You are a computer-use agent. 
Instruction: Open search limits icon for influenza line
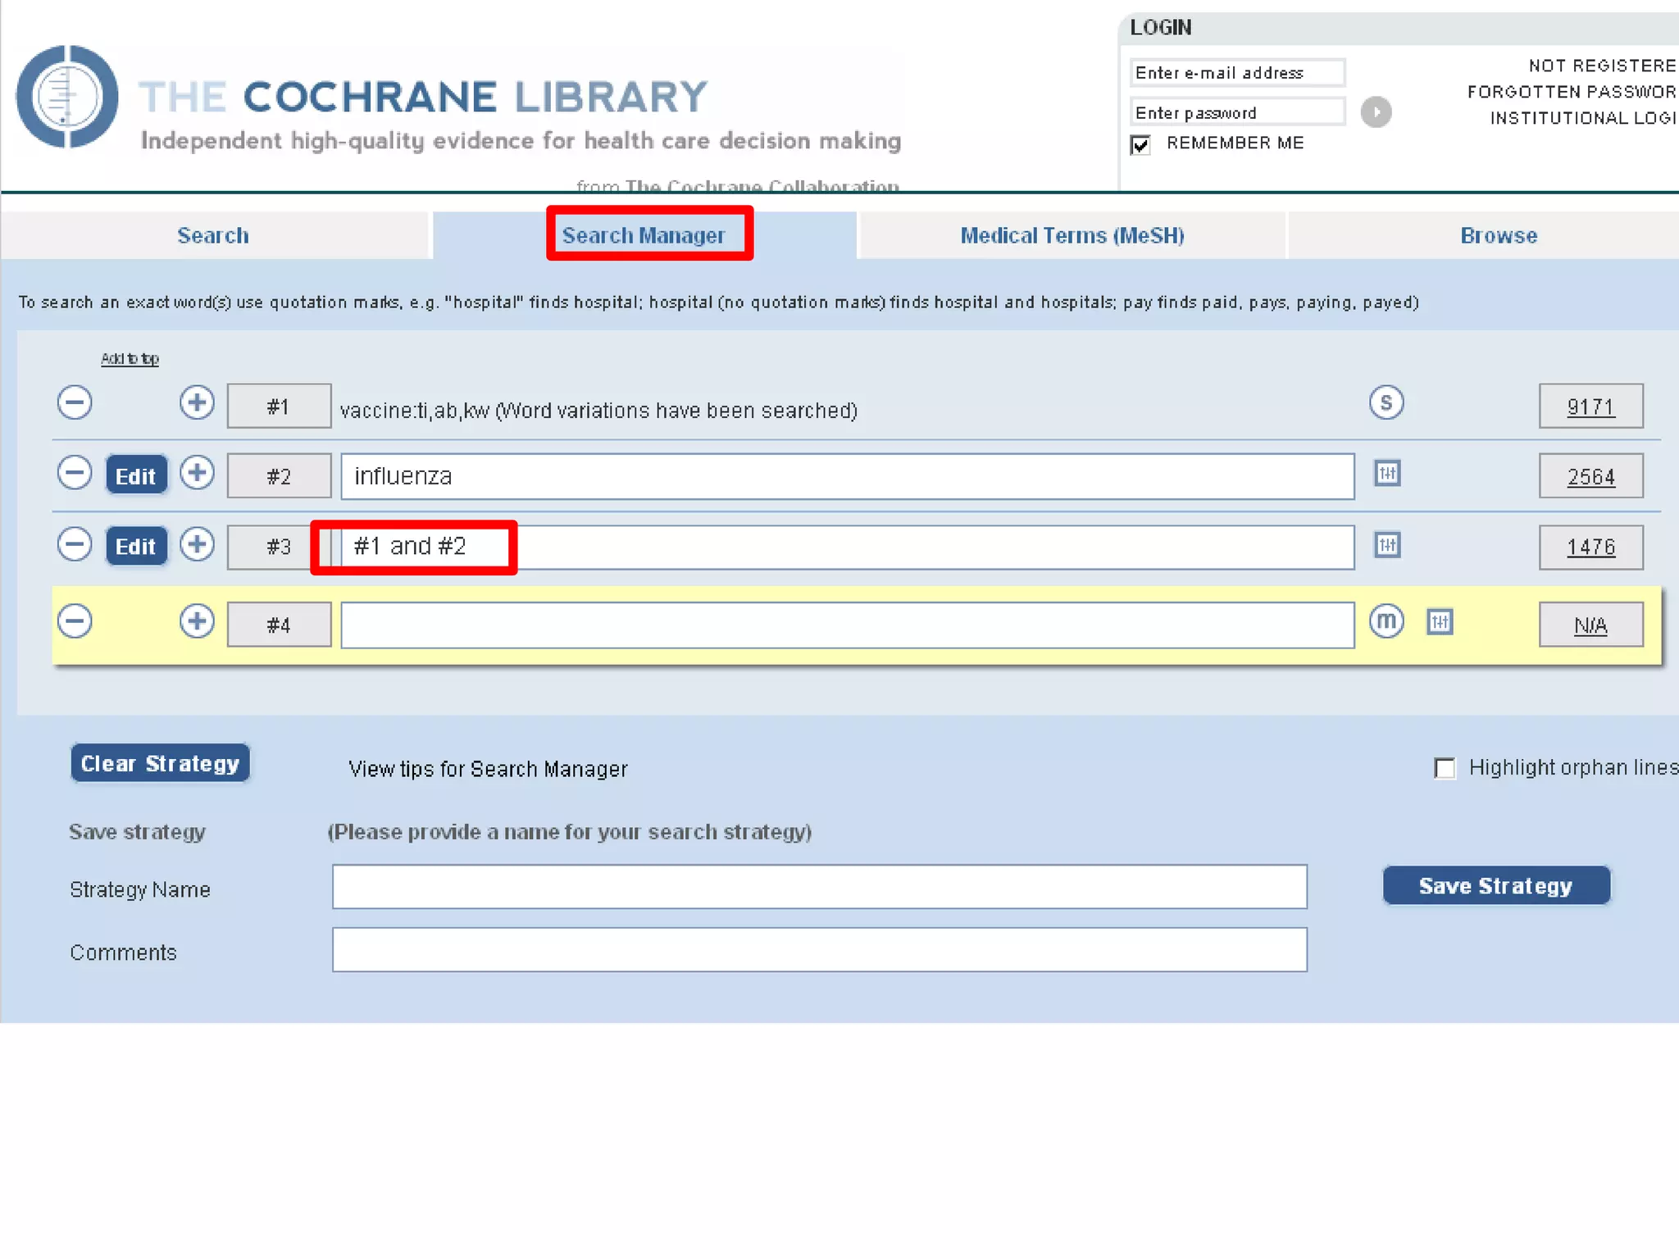pos(1386,473)
